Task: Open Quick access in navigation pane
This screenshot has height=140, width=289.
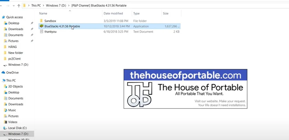Action: [14, 17]
